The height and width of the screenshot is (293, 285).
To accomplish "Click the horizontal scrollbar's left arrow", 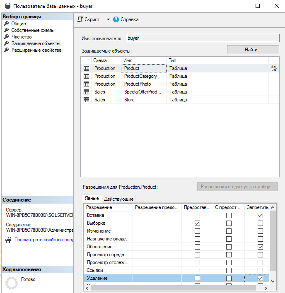I will click(x=87, y=288).
